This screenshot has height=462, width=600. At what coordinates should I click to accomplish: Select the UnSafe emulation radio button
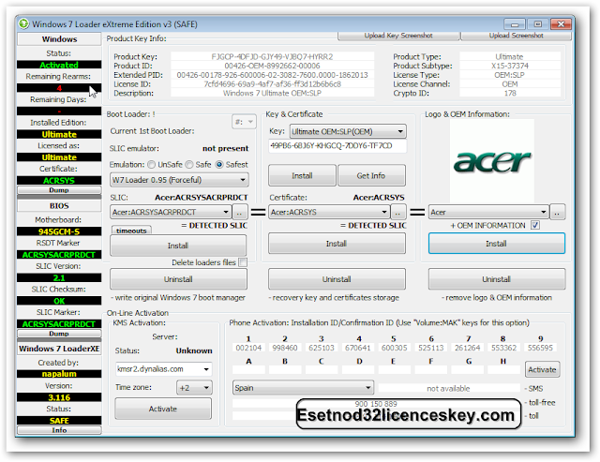pos(152,165)
